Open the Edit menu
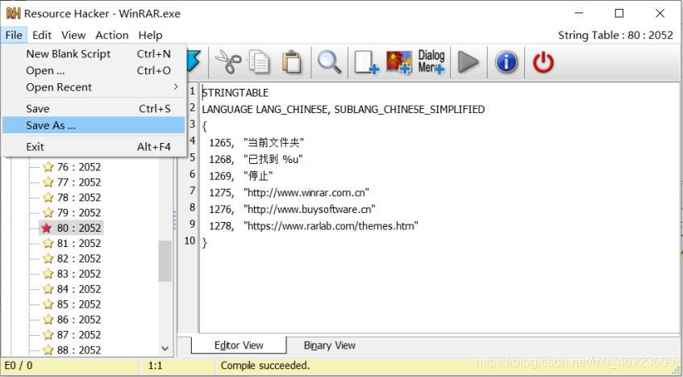Screen dimensions: 683x377 pyautogui.click(x=42, y=35)
